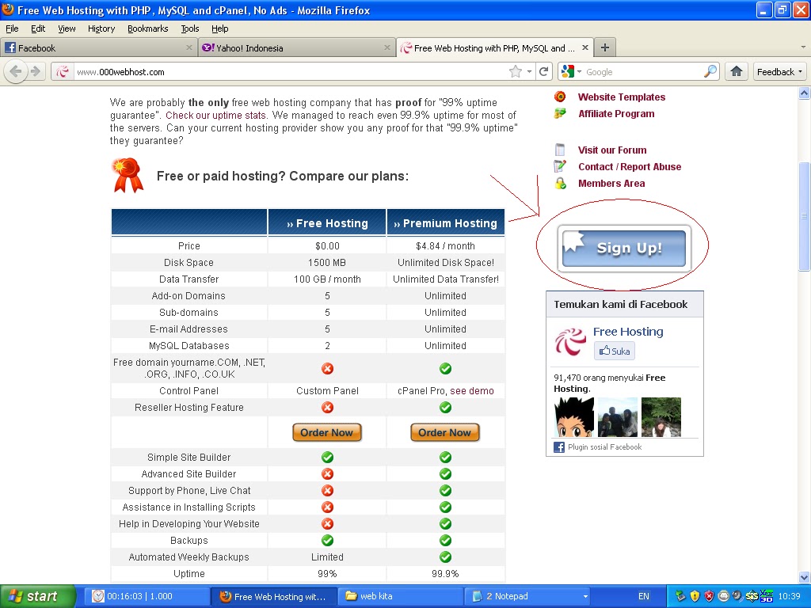
Task: Click the scrollbar down arrow
Action: (x=805, y=577)
